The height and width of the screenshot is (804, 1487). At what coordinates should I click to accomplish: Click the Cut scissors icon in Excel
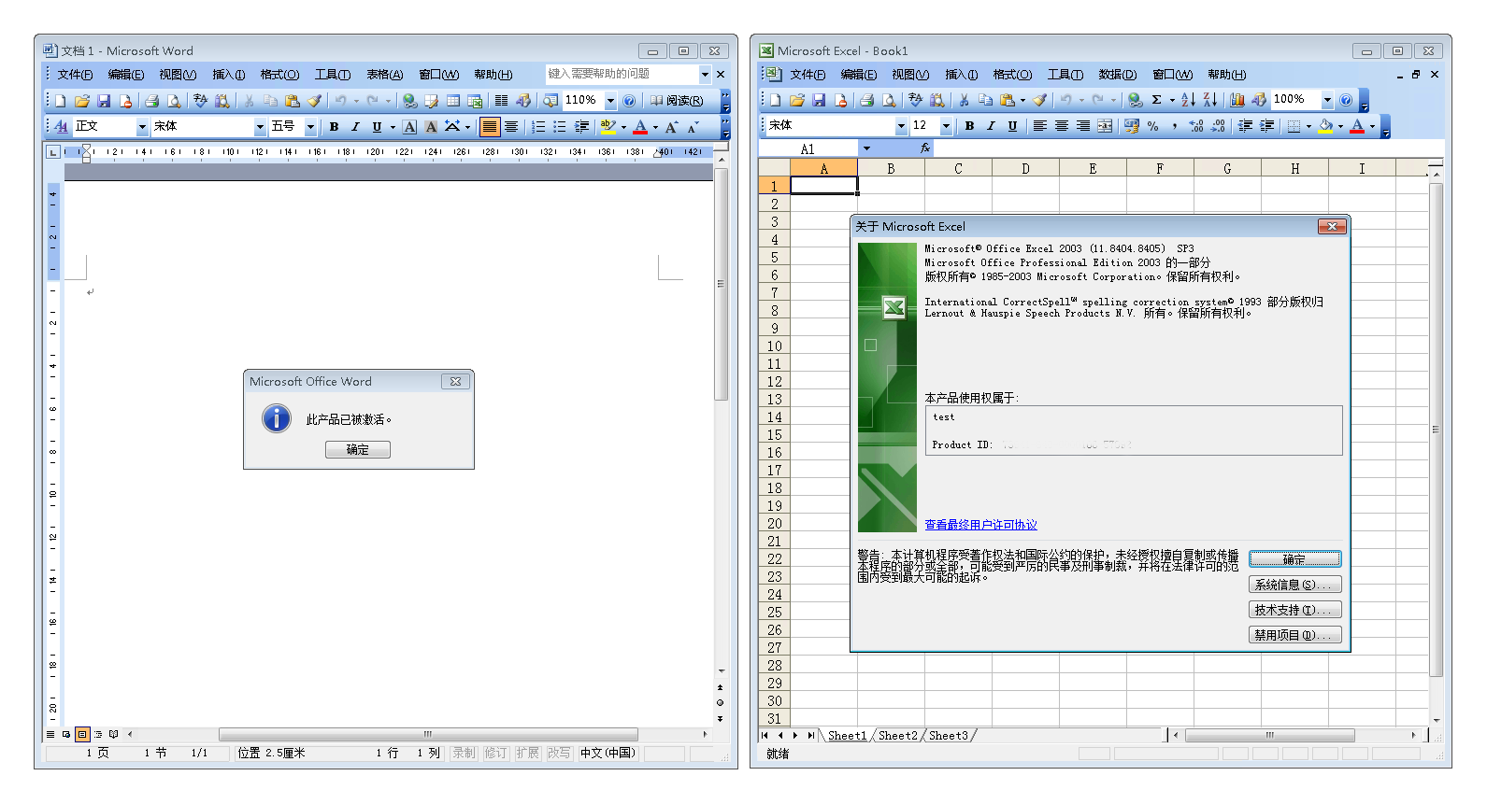point(964,100)
